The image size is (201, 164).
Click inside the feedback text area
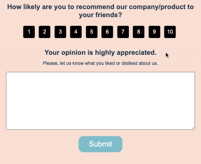point(100,101)
